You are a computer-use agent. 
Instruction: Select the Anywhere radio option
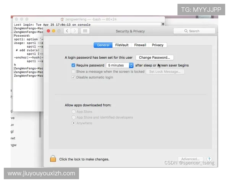point(74,123)
